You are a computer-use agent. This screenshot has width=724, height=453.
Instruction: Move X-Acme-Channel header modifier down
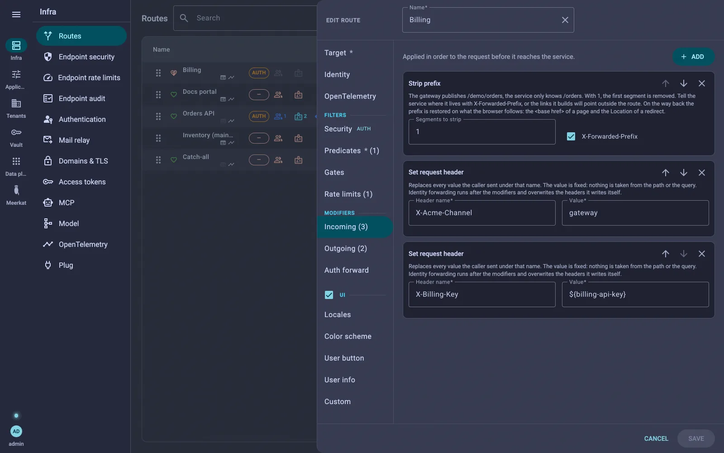point(684,173)
